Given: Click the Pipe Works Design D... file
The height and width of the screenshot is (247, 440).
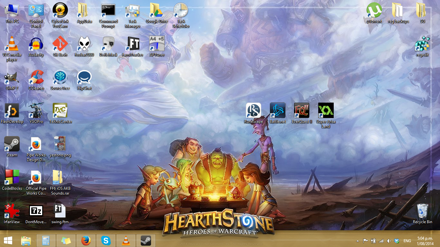Looking at the screenshot, I should (36, 149).
